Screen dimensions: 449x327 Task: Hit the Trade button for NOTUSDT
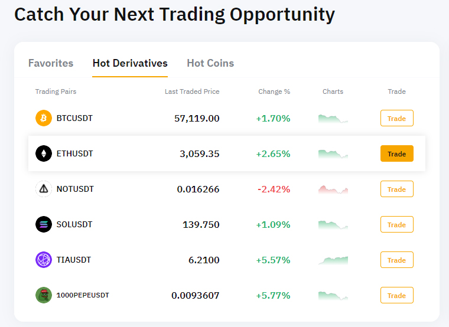[x=396, y=189]
